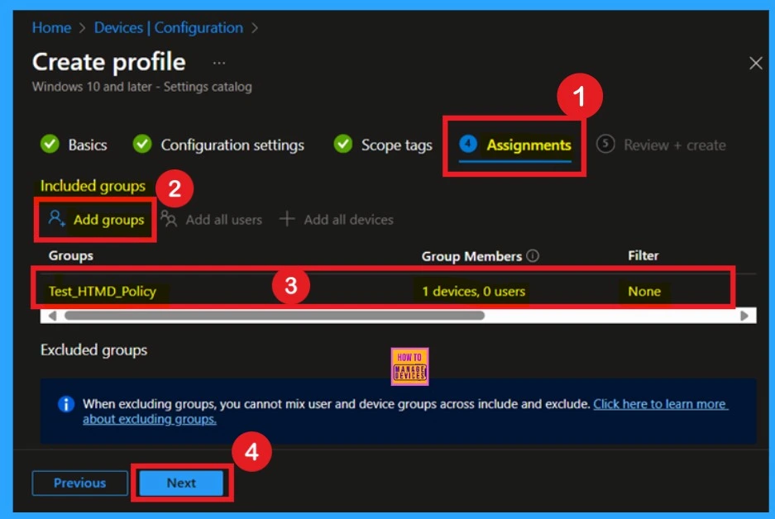
Task: Click the step 5 circle icon
Action: pyautogui.click(x=605, y=144)
